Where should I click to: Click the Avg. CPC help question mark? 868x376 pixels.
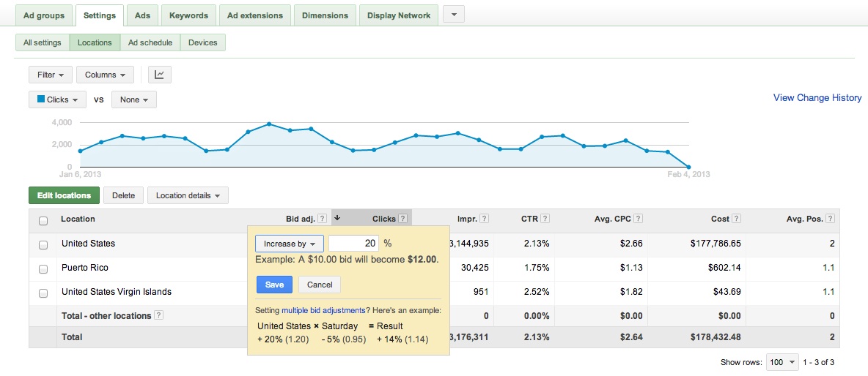tap(638, 219)
